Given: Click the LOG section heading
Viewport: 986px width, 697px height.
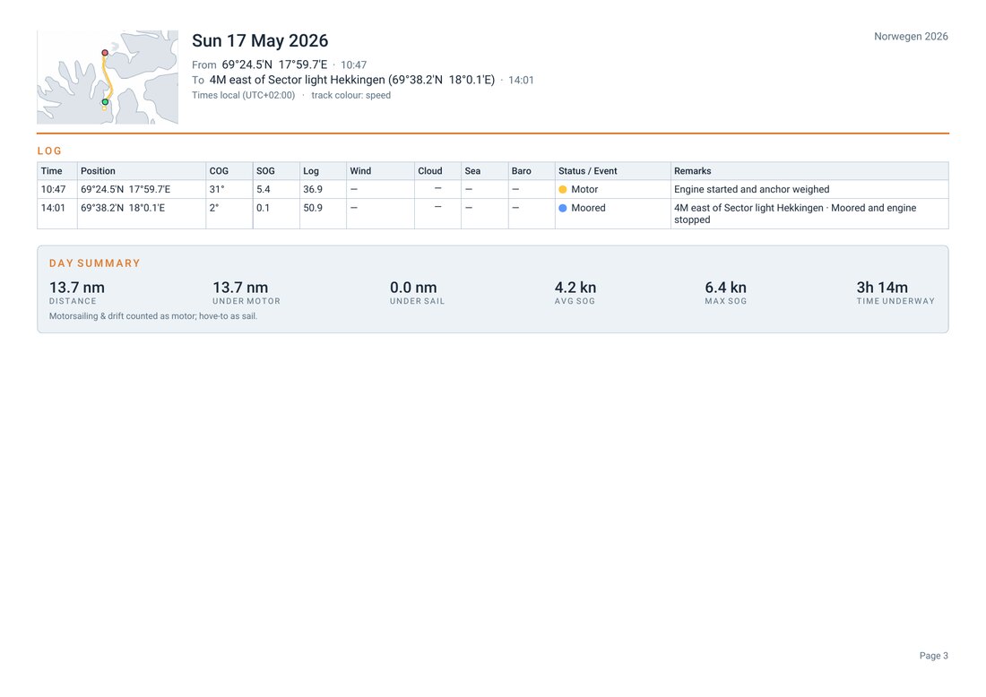Looking at the screenshot, I should pyautogui.click(x=49, y=151).
